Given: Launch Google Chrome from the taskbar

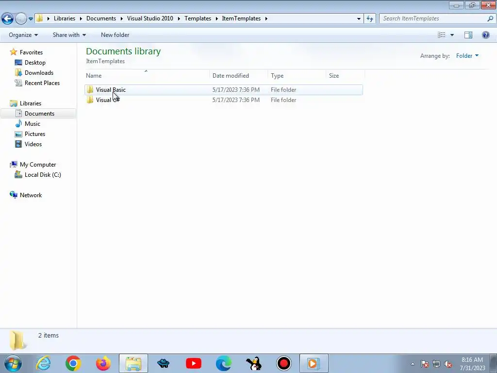Looking at the screenshot, I should (73, 363).
